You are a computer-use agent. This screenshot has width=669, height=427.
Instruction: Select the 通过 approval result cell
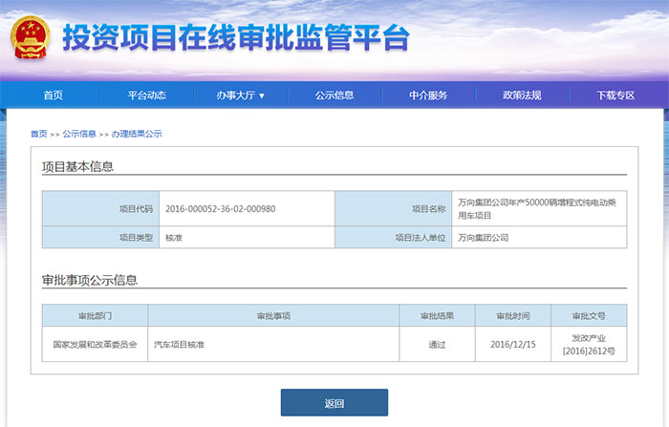(x=438, y=344)
